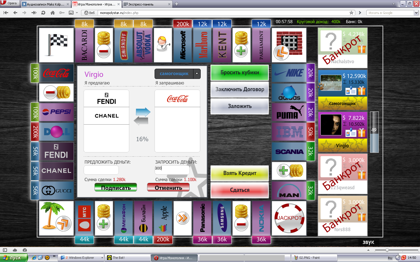The image size is (420, 262).
Task: Select the Nike tile
Action: 289,73
